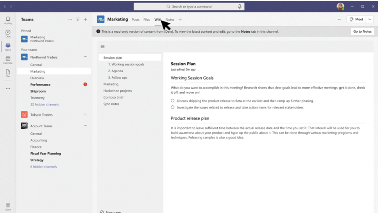Select the Wiki tab
The height and width of the screenshot is (213, 378).
pyautogui.click(x=158, y=20)
